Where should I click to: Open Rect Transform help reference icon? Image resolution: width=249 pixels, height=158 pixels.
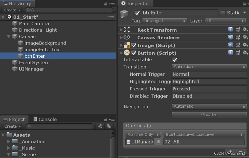(230, 30)
